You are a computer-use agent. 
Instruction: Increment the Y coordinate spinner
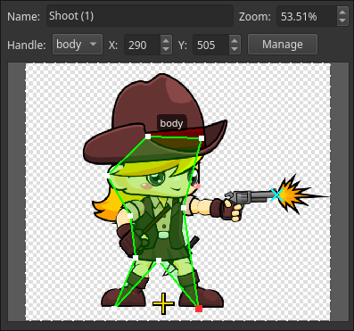point(235,40)
